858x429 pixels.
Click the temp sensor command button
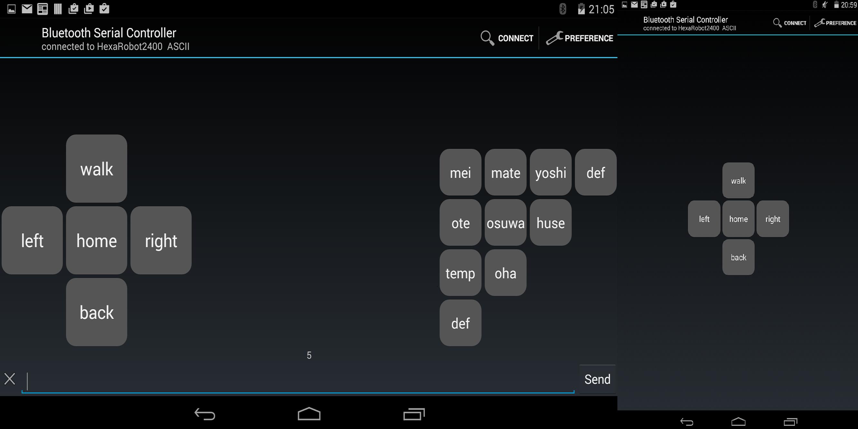pos(460,273)
